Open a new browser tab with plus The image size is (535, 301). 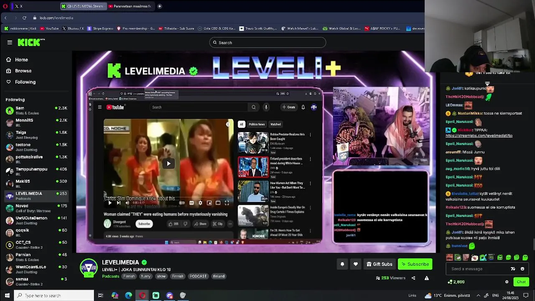click(160, 6)
